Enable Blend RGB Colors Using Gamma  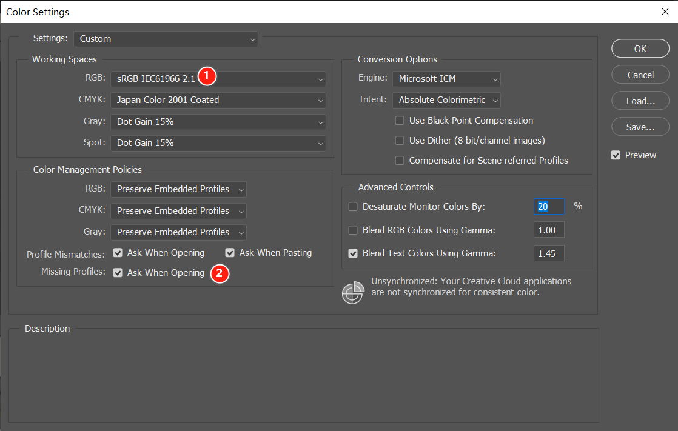353,230
